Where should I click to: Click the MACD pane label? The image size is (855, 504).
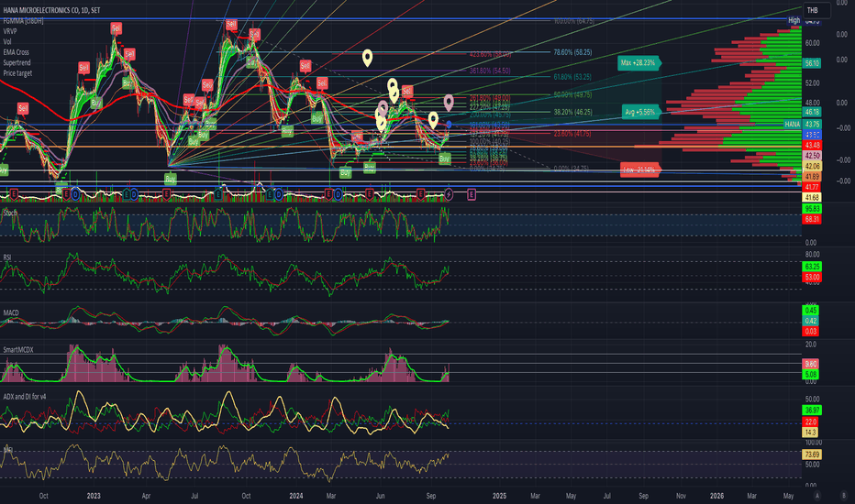(11, 312)
